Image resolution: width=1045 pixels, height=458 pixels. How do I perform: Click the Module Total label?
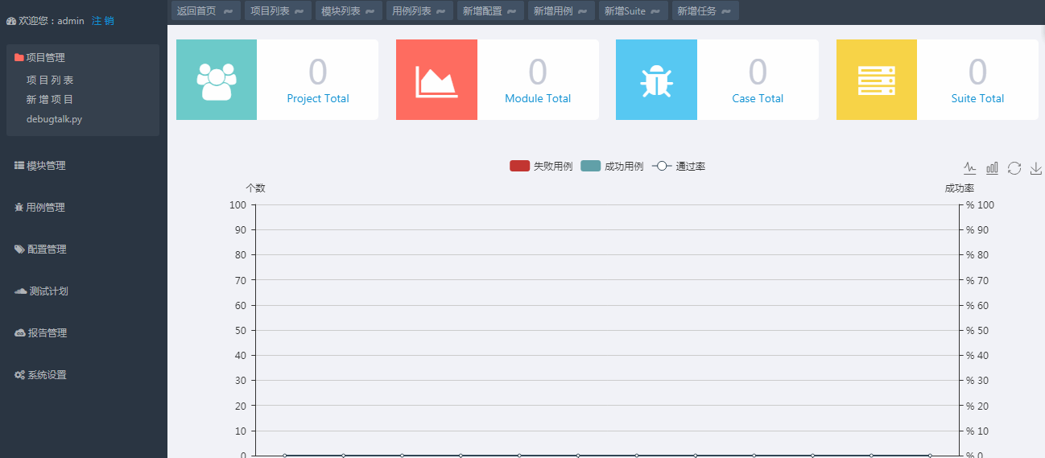tap(538, 98)
